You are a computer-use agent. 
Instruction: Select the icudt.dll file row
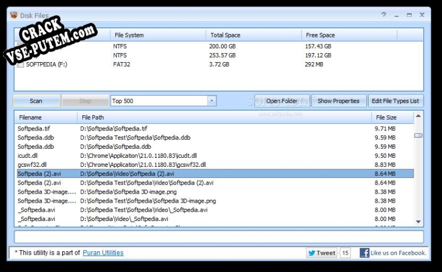215,156
